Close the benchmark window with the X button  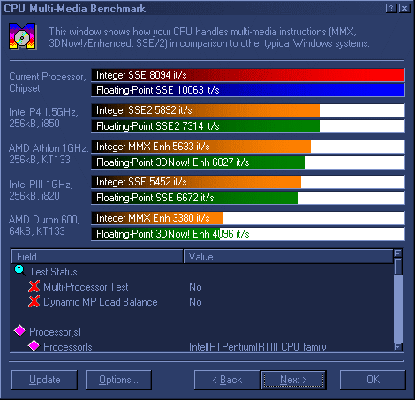(404, 8)
